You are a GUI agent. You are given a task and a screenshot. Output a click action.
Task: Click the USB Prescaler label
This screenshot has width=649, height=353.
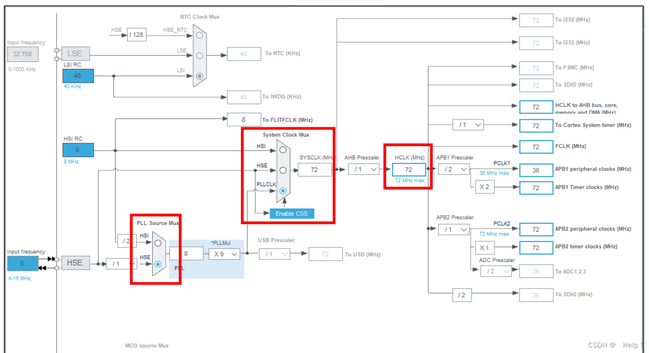click(x=276, y=240)
